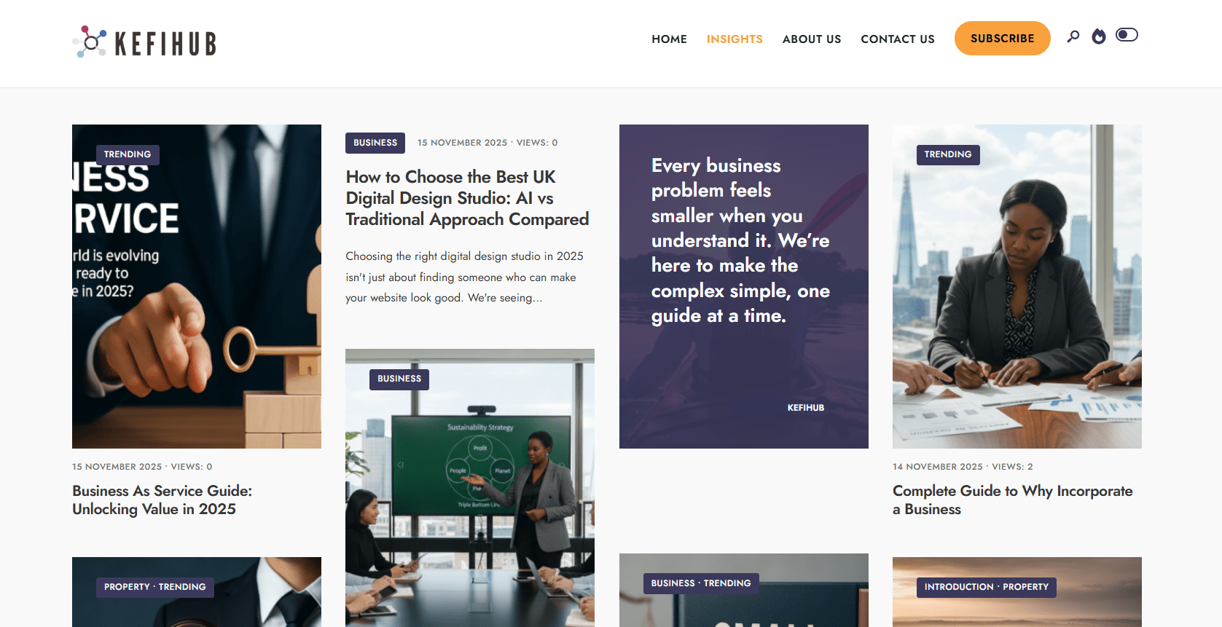1222x627 pixels.
Task: Click Trending tag on woman signing documents image
Action: point(948,154)
